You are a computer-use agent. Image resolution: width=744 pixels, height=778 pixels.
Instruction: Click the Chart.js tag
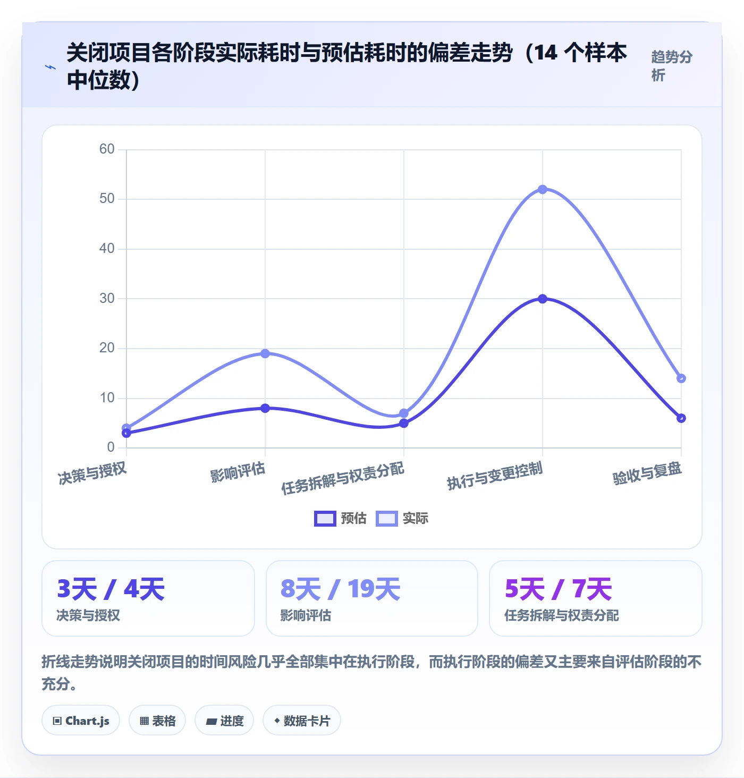tap(81, 721)
